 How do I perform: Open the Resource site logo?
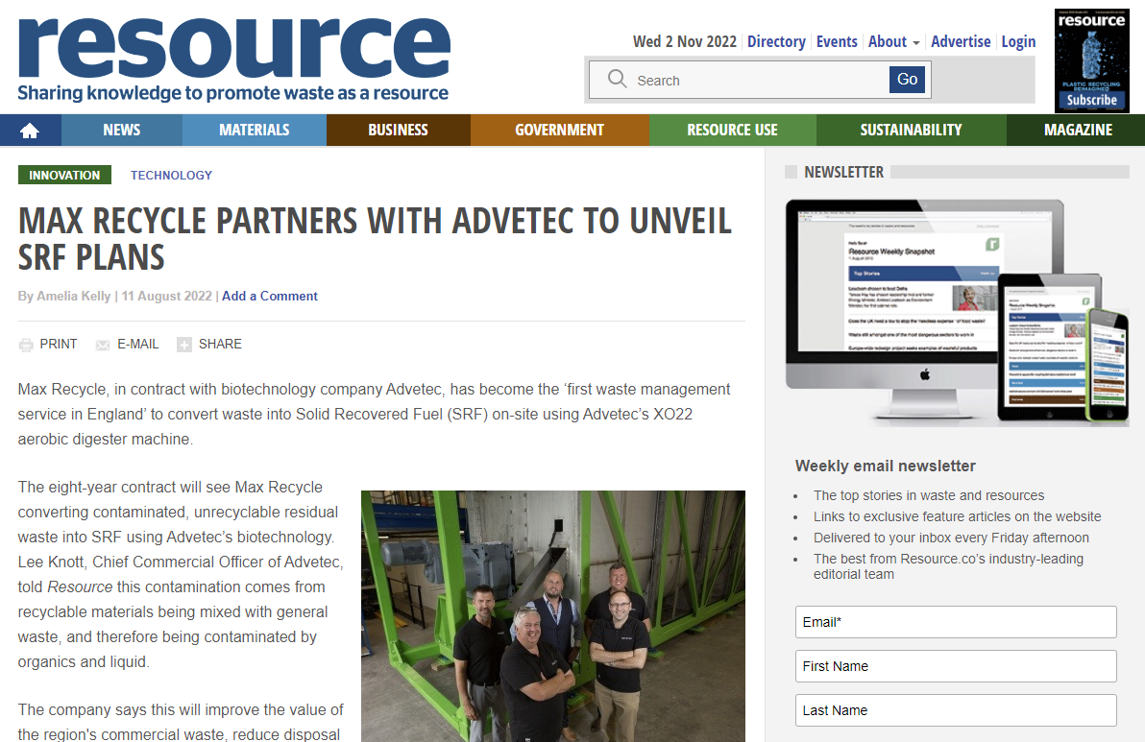pyautogui.click(x=233, y=60)
